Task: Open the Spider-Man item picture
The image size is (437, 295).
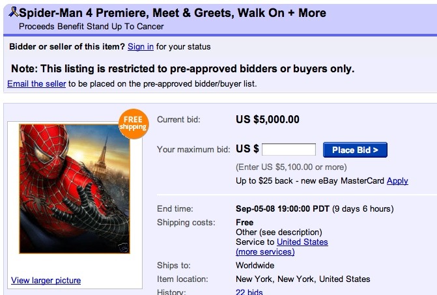Action: pyautogui.click(x=75, y=189)
